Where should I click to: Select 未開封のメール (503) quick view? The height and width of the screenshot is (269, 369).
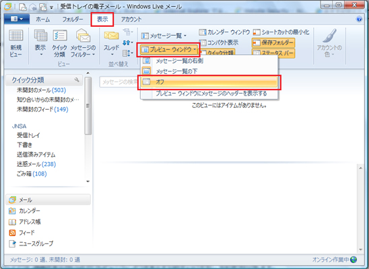point(41,90)
